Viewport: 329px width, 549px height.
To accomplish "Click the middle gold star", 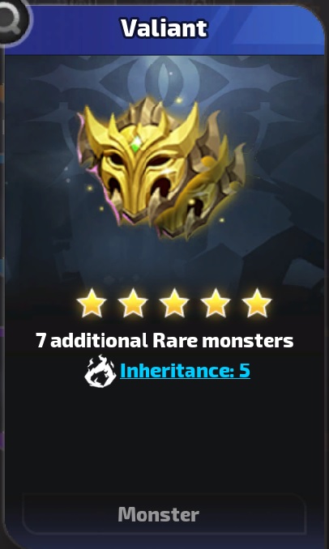I will click(x=174, y=303).
